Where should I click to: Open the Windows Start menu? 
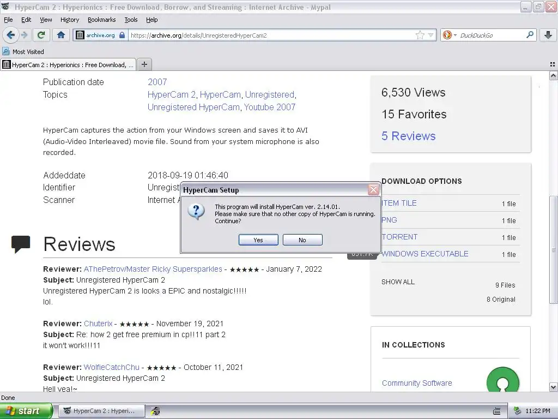[26, 411]
